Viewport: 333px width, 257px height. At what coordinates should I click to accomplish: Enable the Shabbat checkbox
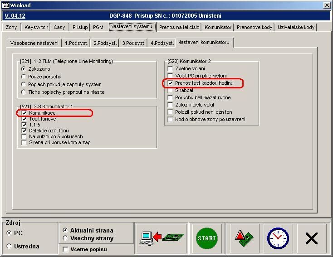(x=170, y=91)
